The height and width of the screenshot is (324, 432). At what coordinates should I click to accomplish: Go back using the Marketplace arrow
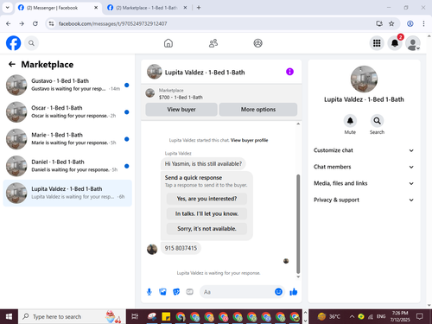click(12, 64)
